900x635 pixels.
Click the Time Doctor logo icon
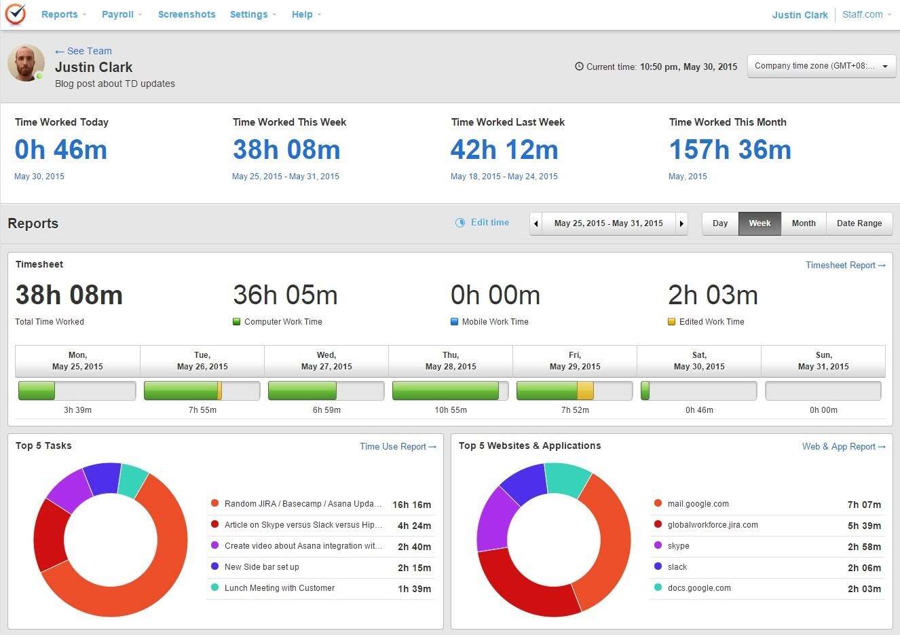15,14
